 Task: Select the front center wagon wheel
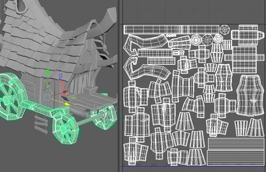point(63,126)
